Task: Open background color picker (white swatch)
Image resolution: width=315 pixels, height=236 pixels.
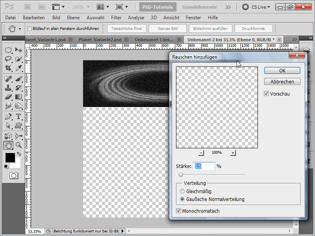Action: [18, 165]
